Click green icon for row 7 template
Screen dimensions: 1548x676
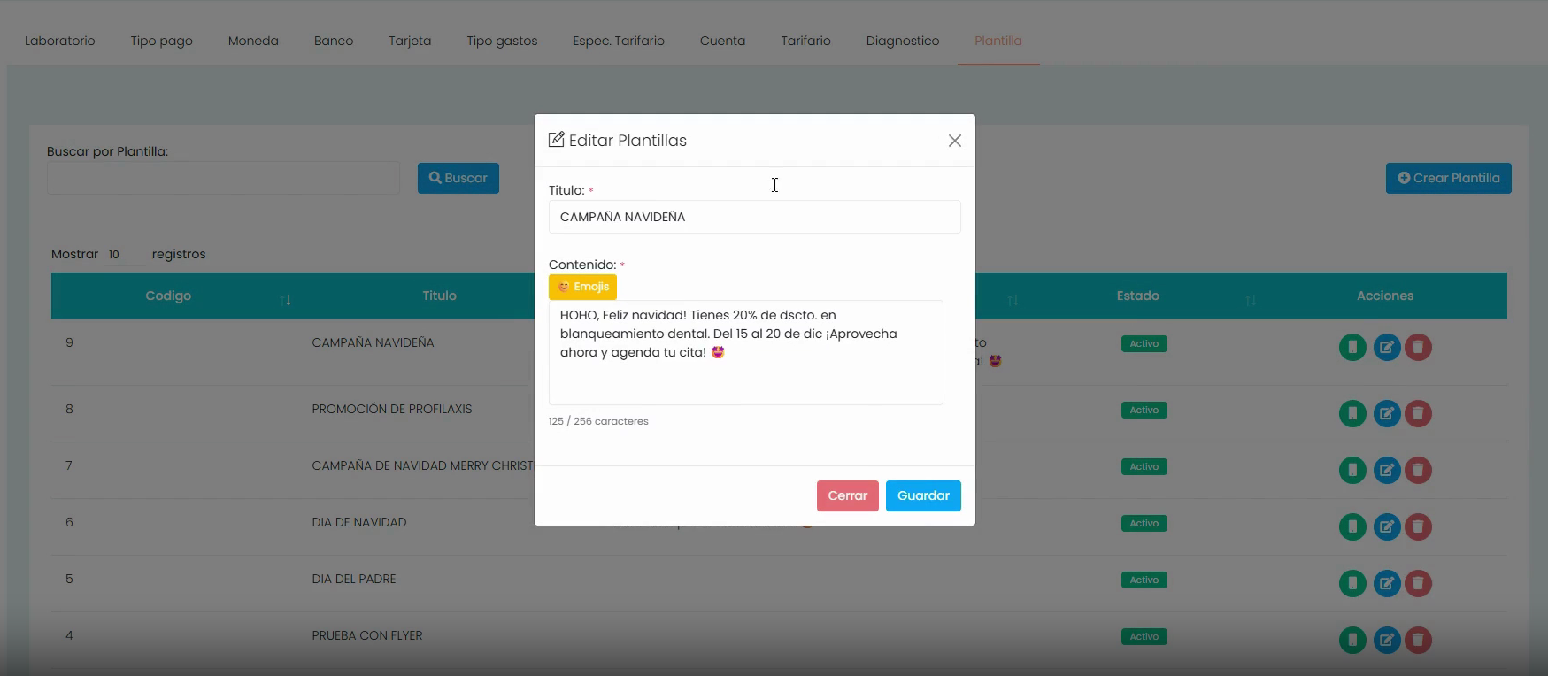tap(1352, 470)
